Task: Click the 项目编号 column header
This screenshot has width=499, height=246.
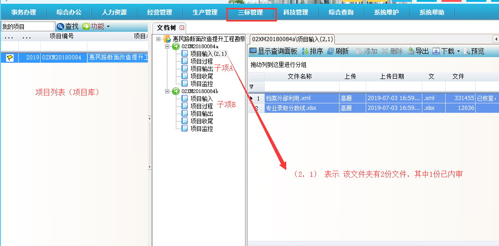Action: (x=62, y=36)
